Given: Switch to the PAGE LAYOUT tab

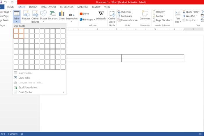Looking at the screenshot, I should tap(49, 7).
